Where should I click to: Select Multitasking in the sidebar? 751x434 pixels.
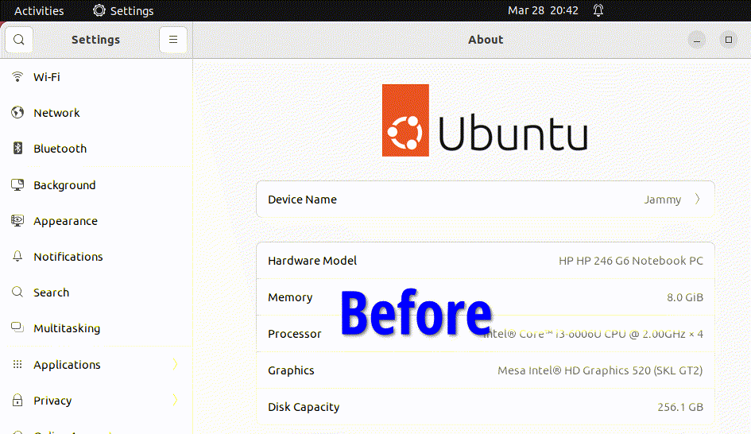[96, 328]
